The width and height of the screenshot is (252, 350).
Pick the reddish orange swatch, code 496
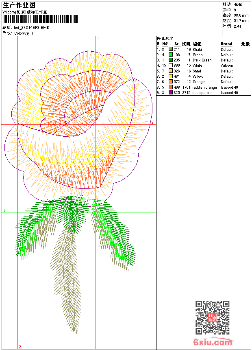[x=171, y=87]
